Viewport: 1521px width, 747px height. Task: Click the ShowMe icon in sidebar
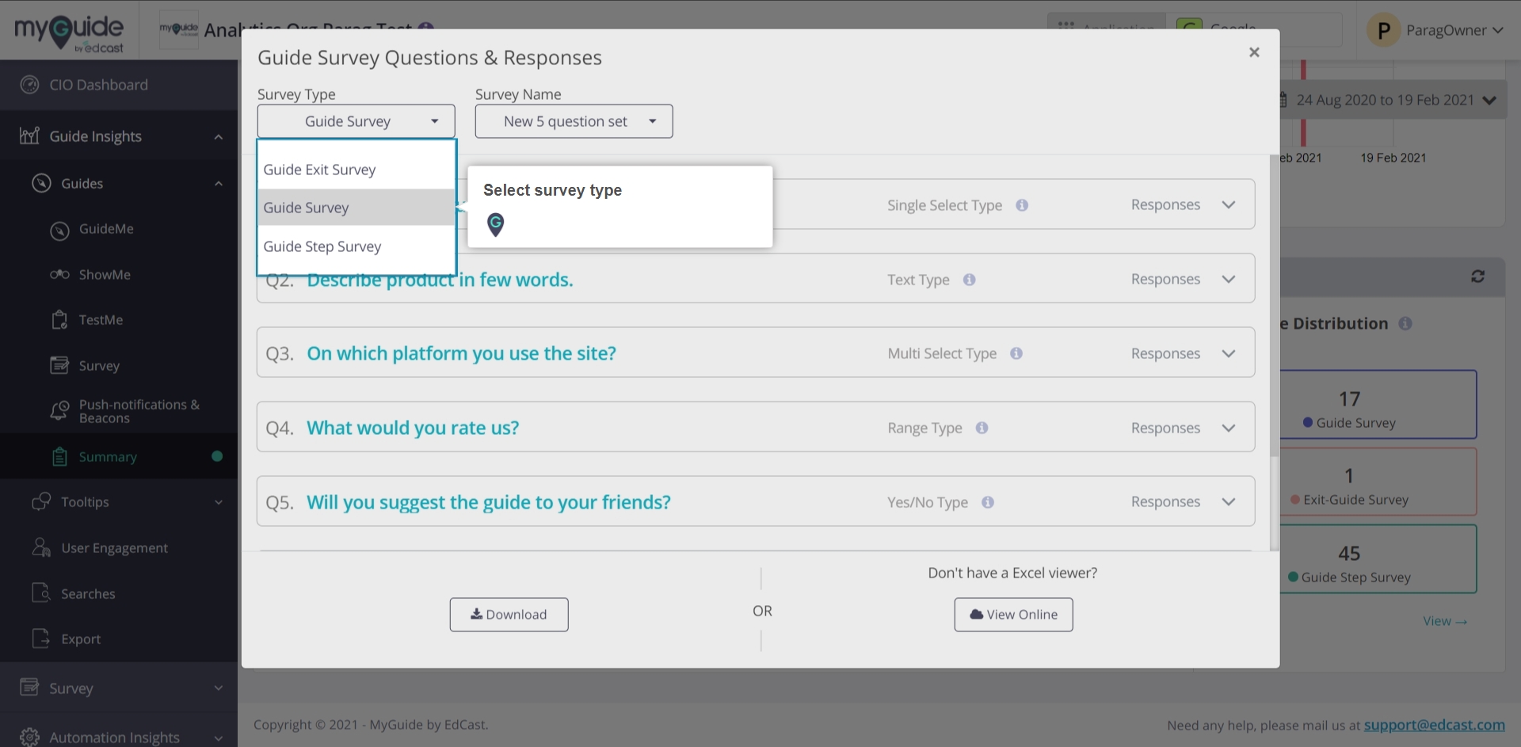pyautogui.click(x=59, y=275)
